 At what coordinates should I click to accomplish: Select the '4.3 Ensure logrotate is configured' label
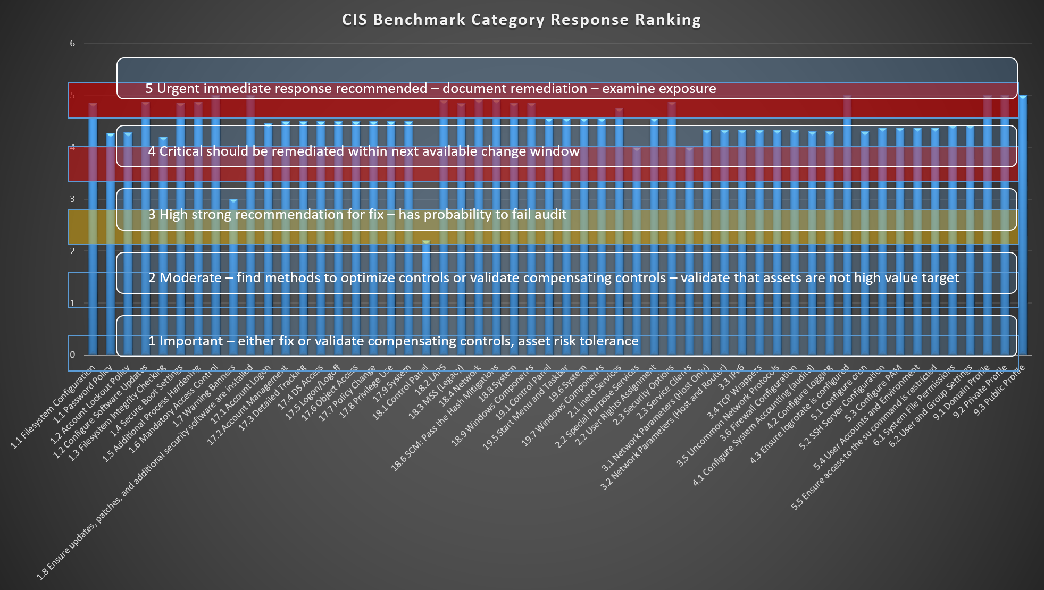click(800, 414)
